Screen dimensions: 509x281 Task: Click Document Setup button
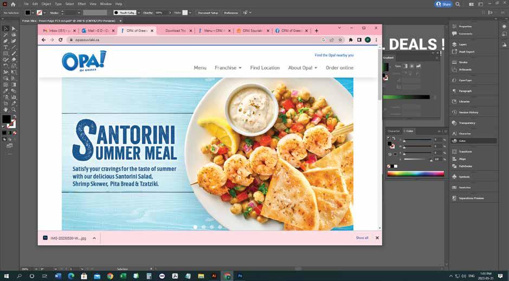(208, 12)
